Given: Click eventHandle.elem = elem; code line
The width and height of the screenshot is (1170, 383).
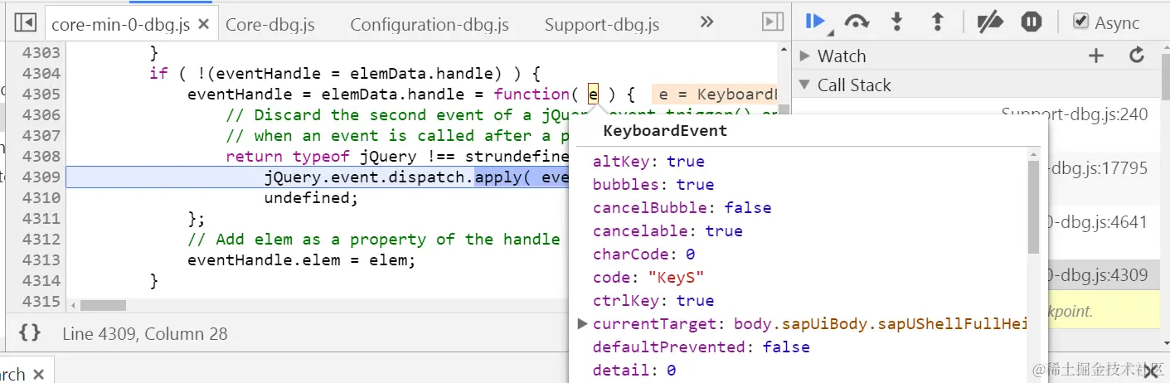Looking at the screenshot, I should tap(301, 259).
